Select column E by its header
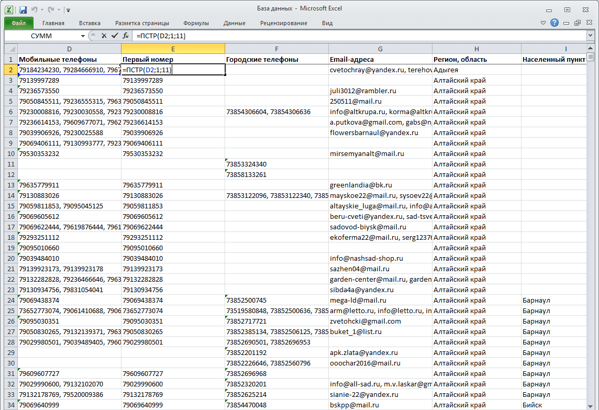This screenshot has width=599, height=410. (173, 49)
